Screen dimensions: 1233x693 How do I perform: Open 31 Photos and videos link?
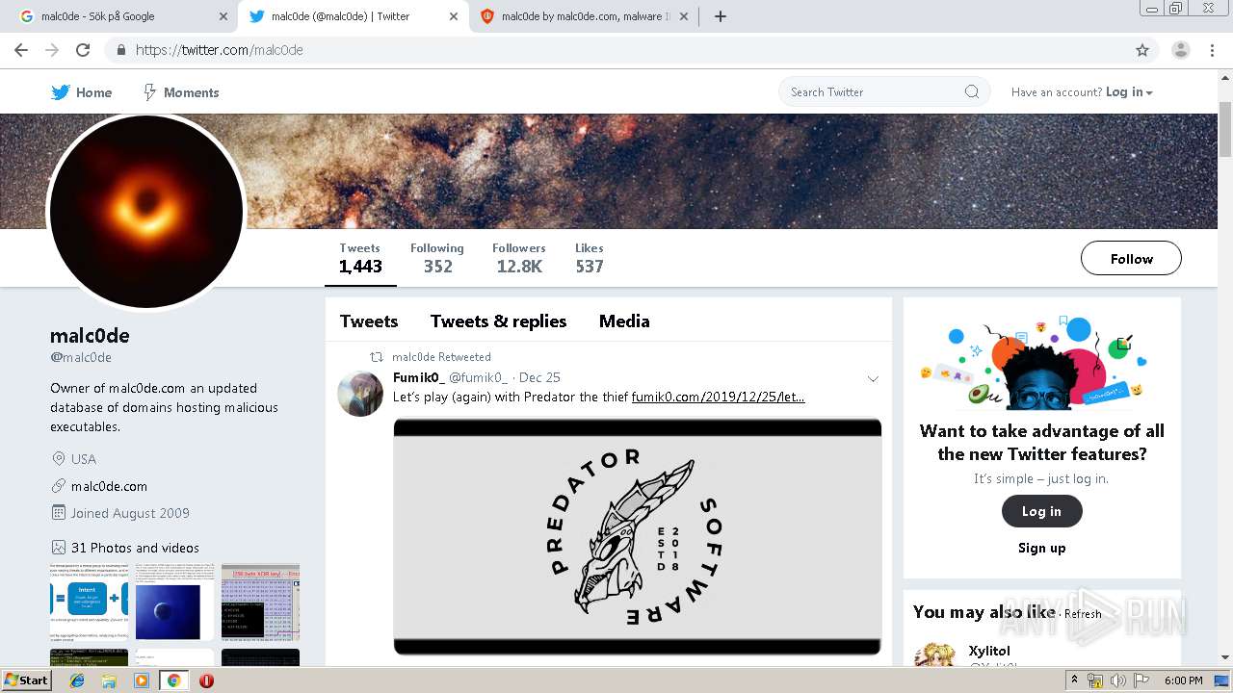coord(135,548)
